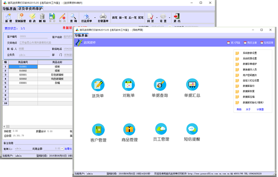Select 导航界面 tab in back window

tap(10, 9)
